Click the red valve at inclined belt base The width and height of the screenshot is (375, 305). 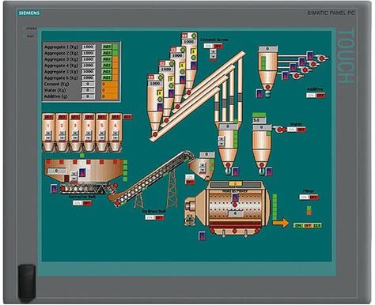pyautogui.click(x=116, y=203)
